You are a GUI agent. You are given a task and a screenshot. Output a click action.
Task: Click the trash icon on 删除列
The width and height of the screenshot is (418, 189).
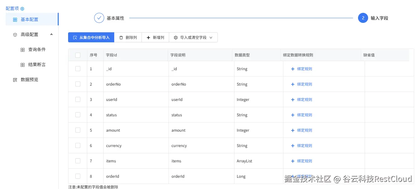tap(121, 38)
